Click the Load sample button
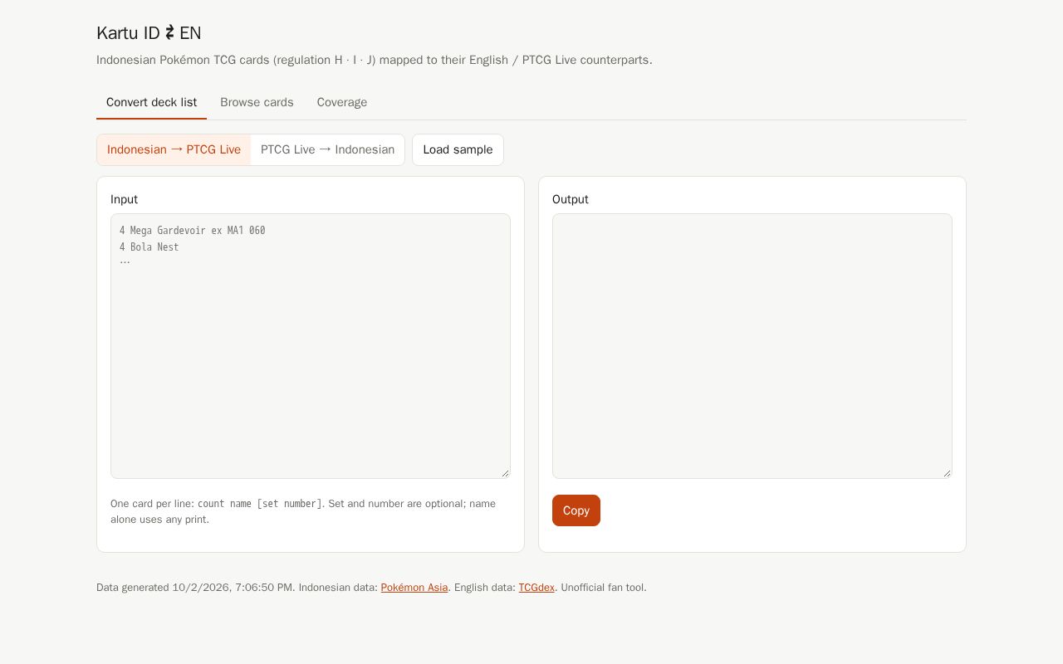Screen dimensions: 1063x664 [458, 149]
